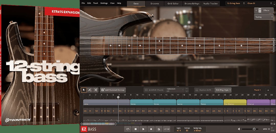Click Add Standard Groove button
The height and width of the screenshot is (133, 276).
pyautogui.click(x=113, y=90)
